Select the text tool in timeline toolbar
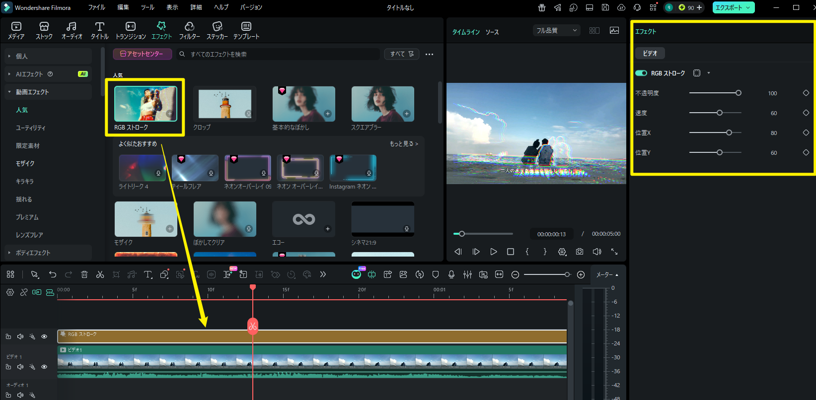Viewport: 816px width, 400px height. click(148, 274)
